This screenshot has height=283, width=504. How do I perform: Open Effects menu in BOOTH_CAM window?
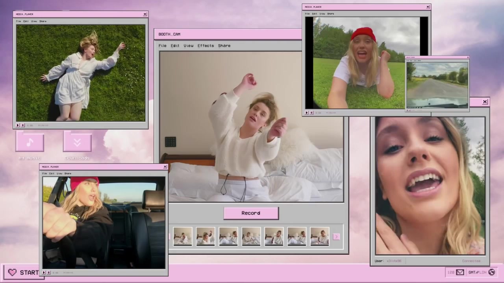(x=206, y=46)
